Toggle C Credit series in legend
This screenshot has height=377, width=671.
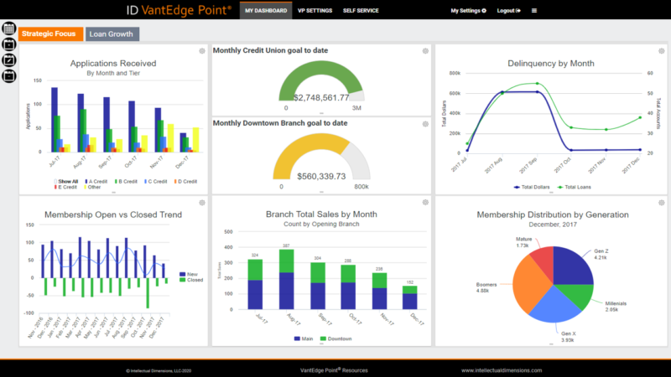pos(155,181)
